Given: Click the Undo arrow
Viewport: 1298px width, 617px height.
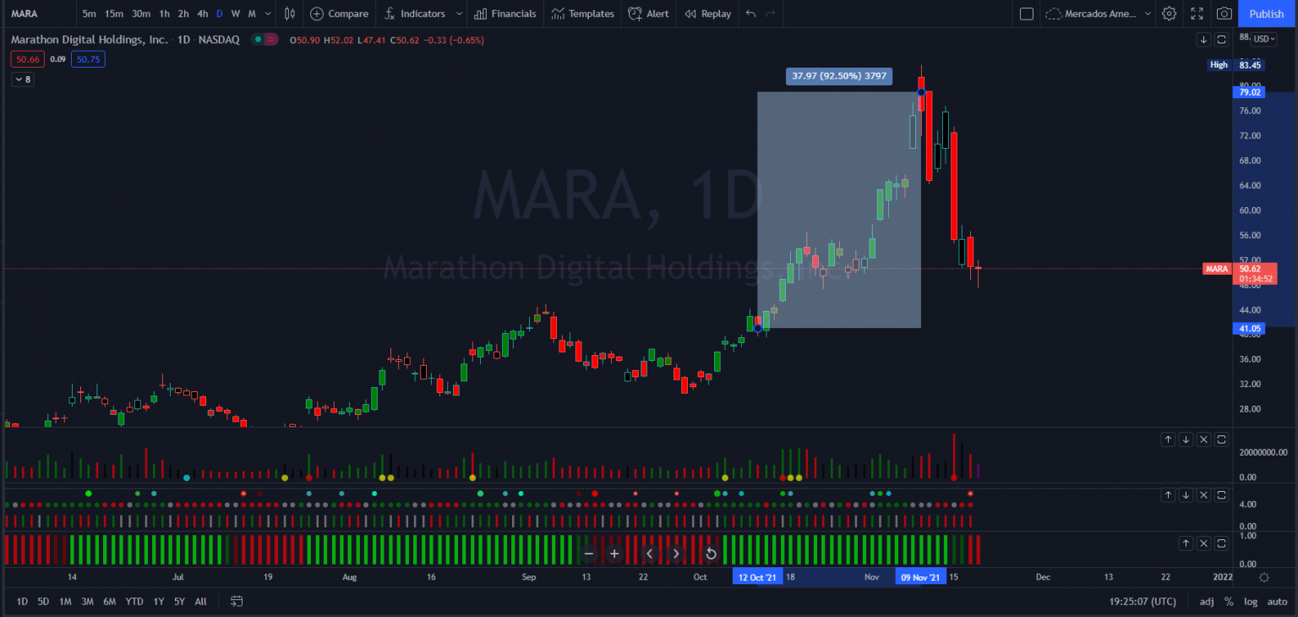Looking at the screenshot, I should point(750,14).
